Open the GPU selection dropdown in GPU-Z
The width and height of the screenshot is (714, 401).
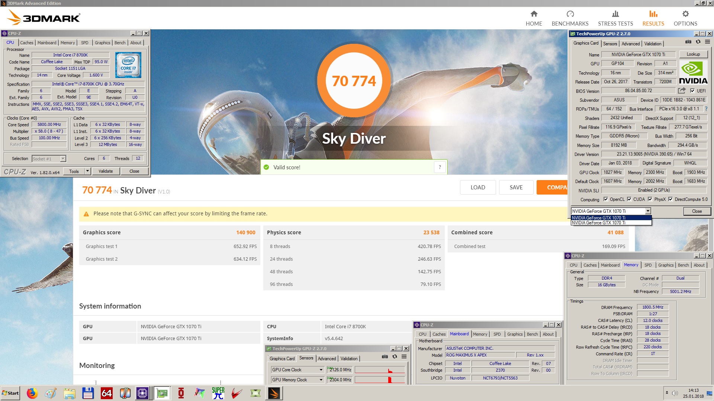647,211
